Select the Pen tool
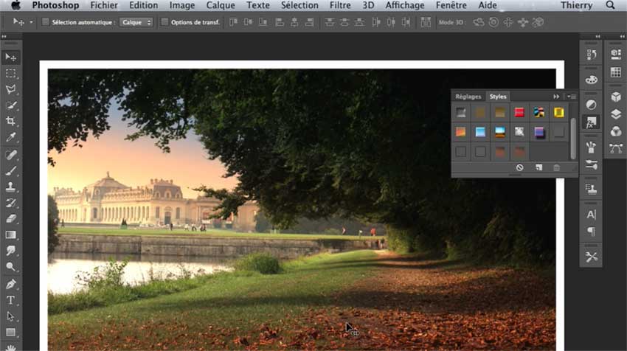Screen dimensions: 627x351 coord(11,284)
